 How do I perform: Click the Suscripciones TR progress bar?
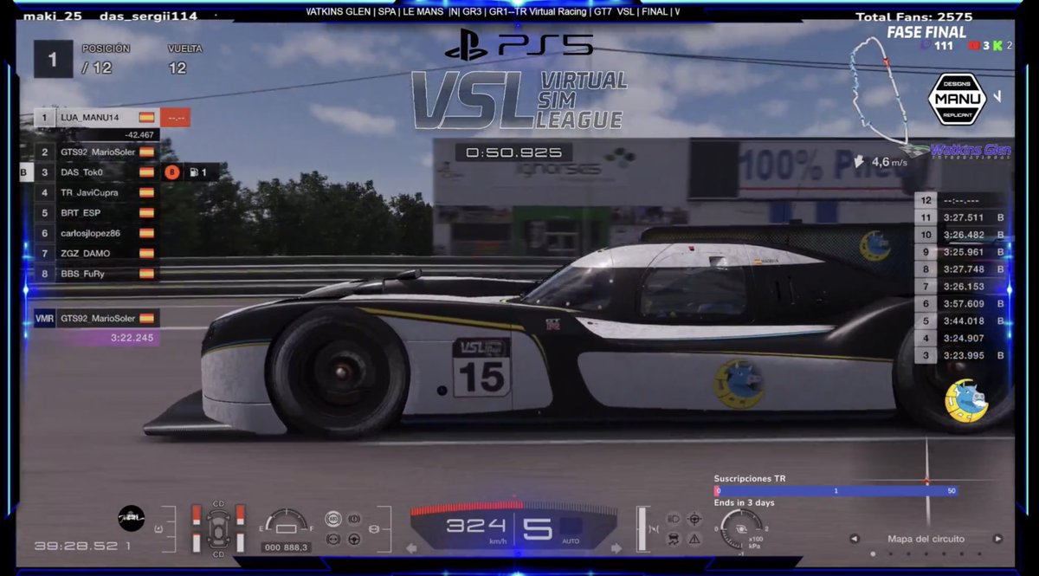tap(836, 490)
